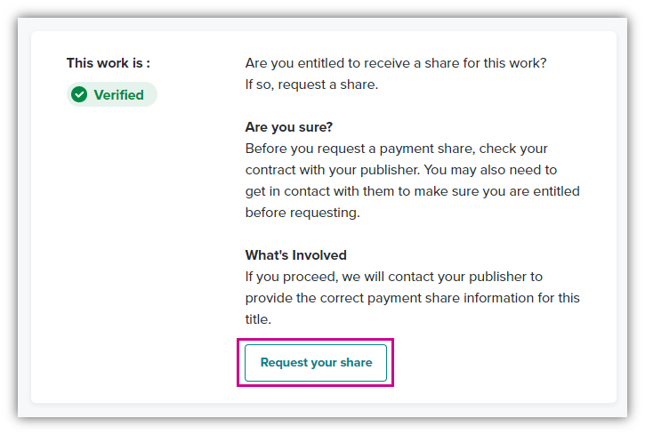This screenshot has width=645, height=435.
Task: Click the 'get in contact with them' line
Action: coord(412,191)
